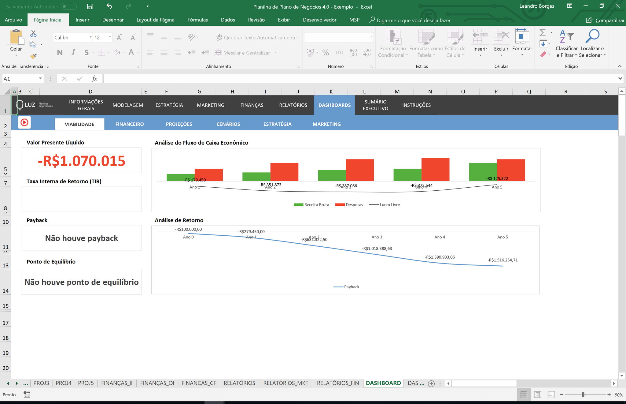Open the Fórmulas ribbon tab

coord(197,20)
